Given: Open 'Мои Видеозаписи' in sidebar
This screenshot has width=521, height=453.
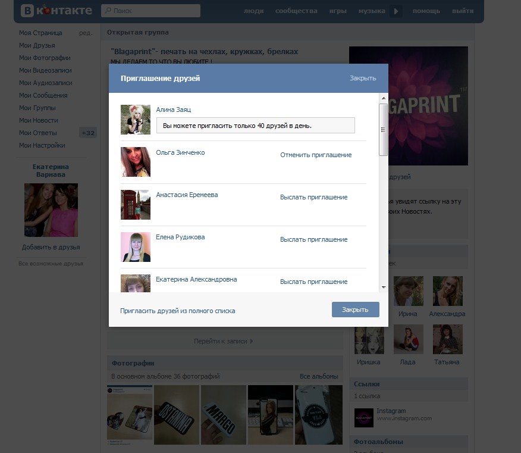Looking at the screenshot, I should click(45, 70).
